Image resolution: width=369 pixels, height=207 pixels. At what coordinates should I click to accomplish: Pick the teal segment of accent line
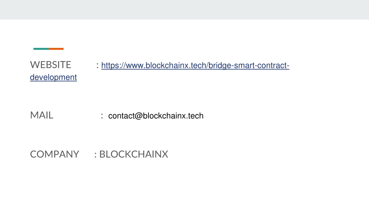click(x=41, y=49)
